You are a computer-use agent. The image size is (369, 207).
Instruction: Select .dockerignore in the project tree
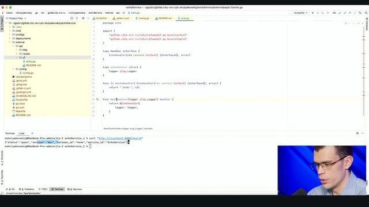24,76
